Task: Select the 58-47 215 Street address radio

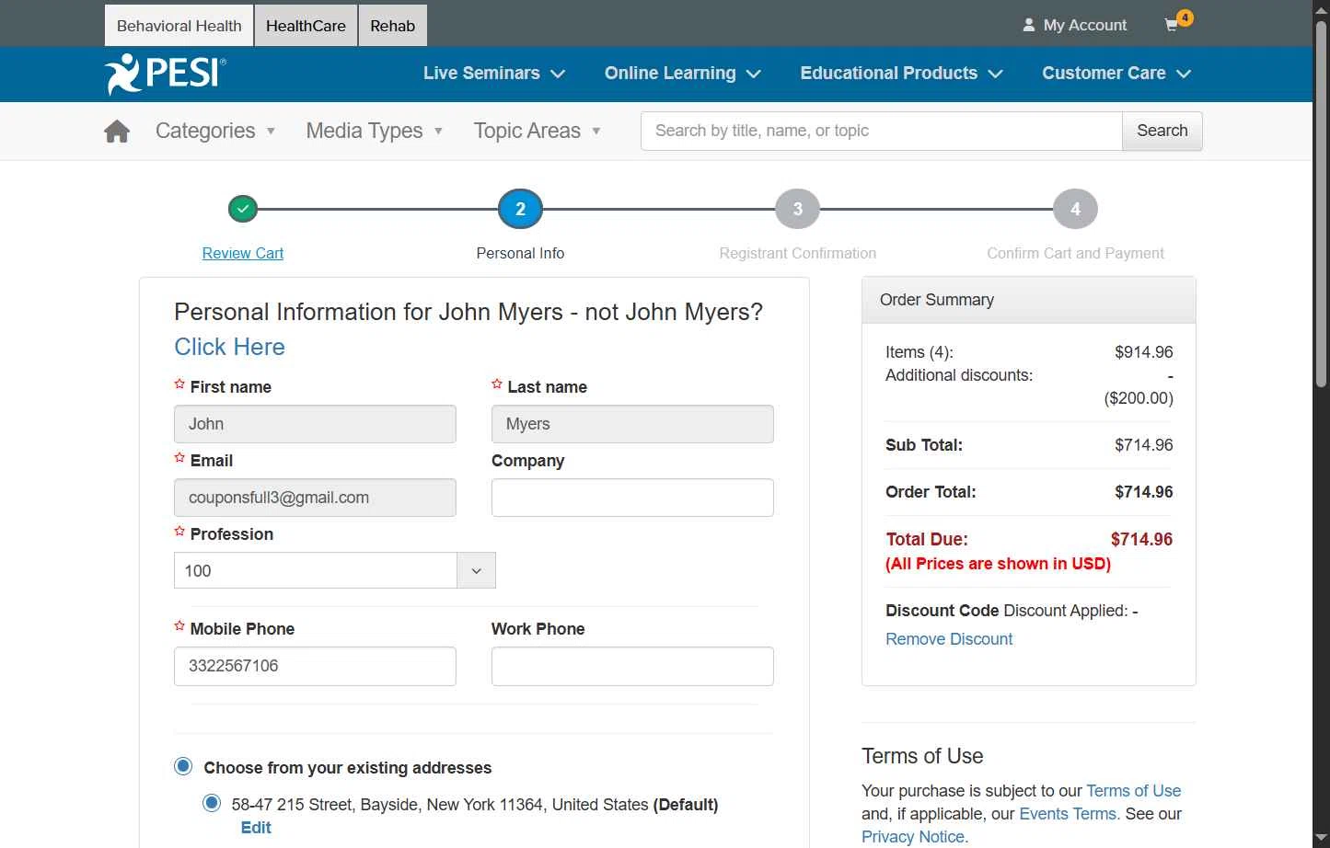Action: coord(213,803)
